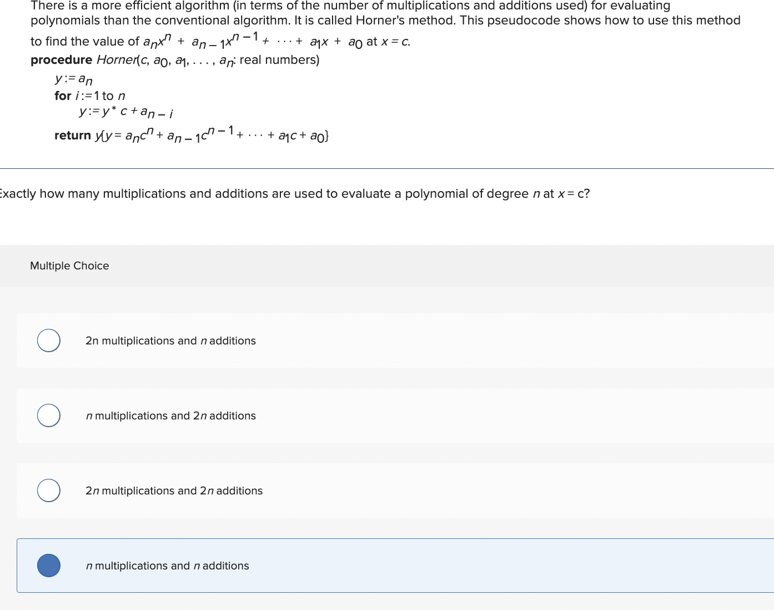The image size is (774, 610).
Task: Select the "n multiplications and 2n additions" radio button
Action: point(48,415)
